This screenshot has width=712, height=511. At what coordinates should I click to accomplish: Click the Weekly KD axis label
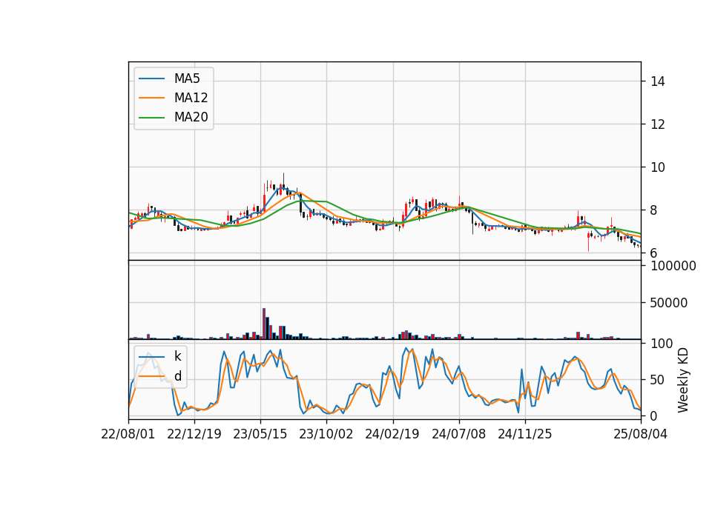click(x=683, y=381)
